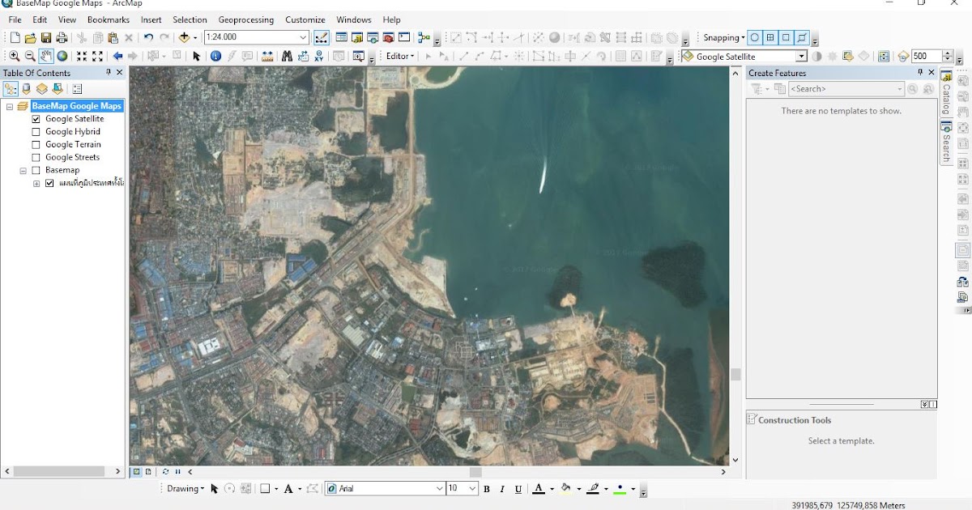972x510 pixels.
Task: Check the Google Terrain layer
Action: (34, 144)
